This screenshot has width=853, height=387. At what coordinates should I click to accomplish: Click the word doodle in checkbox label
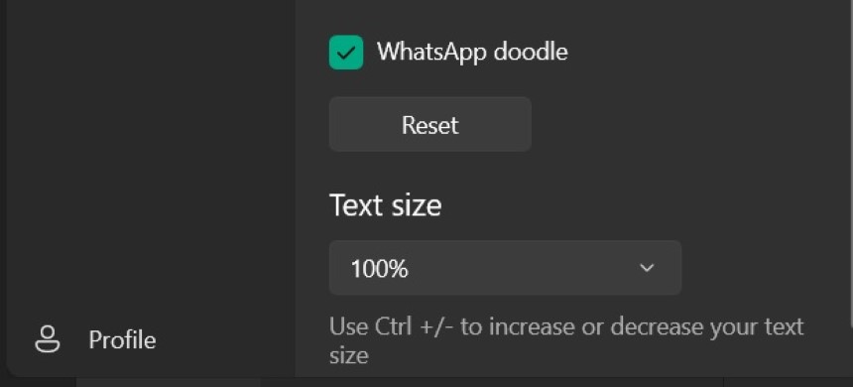[x=530, y=53]
